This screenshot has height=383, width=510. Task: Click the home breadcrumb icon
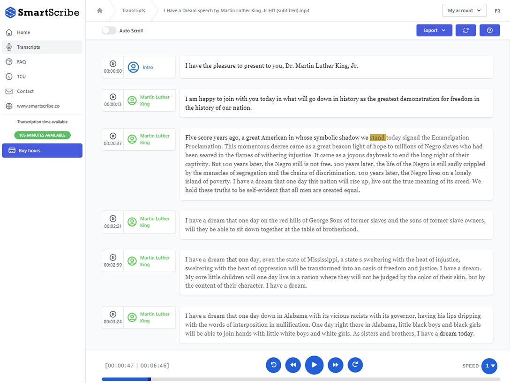pos(99,10)
